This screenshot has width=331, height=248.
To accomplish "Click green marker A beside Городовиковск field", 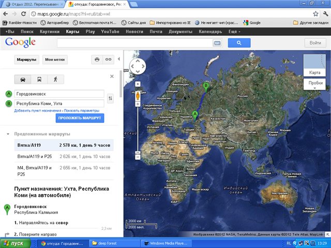I will click(x=9, y=94).
